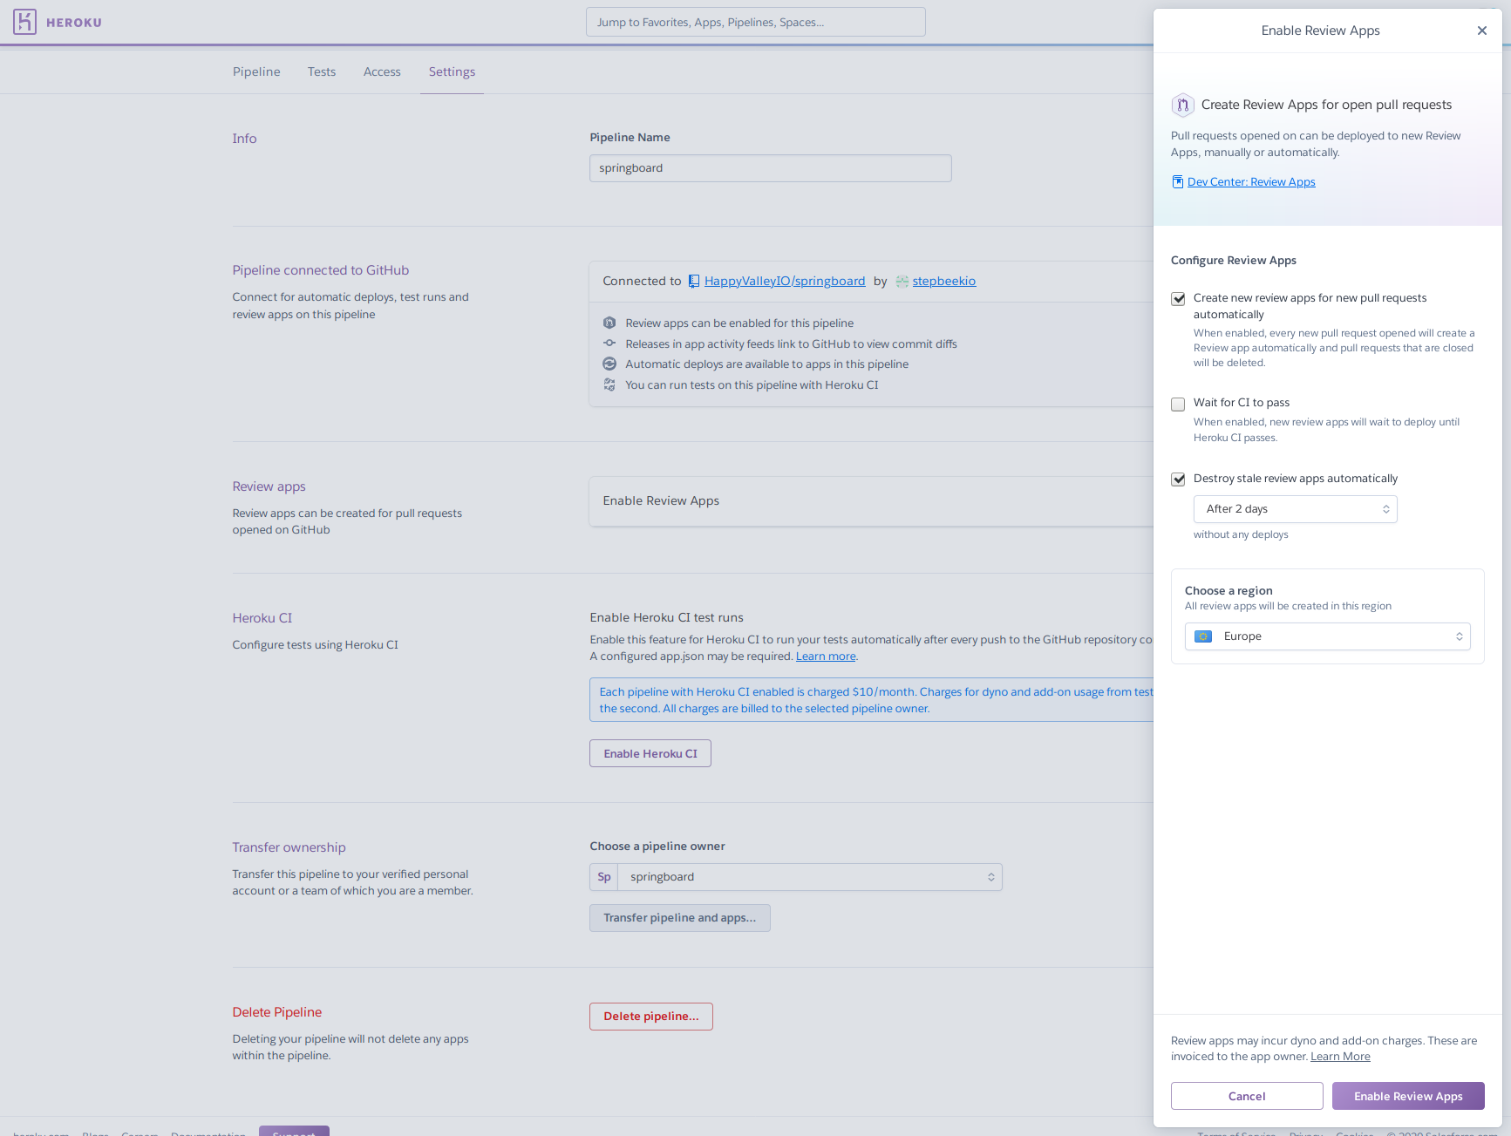Toggle Destroy stale review apps automatically

[1178, 480]
